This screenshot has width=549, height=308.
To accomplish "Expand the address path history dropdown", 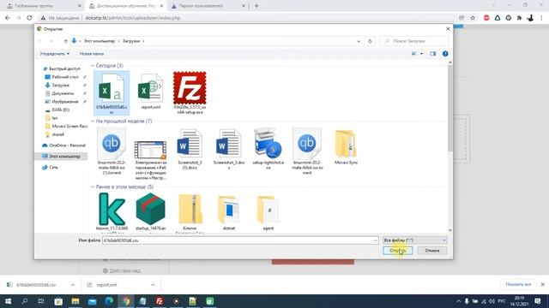I will pos(359,41).
